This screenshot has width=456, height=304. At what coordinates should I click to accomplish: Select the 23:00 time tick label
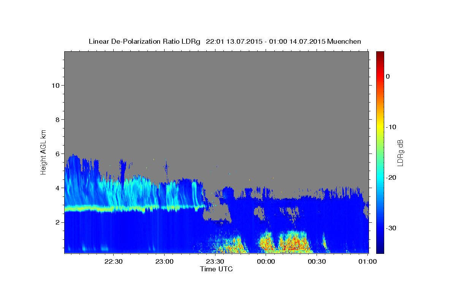(164, 261)
